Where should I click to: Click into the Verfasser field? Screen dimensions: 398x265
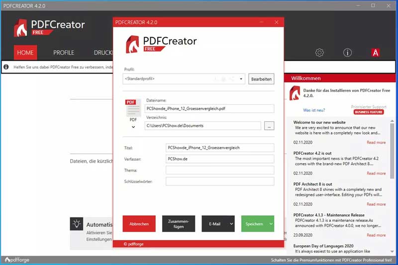pyautogui.click(x=220, y=159)
